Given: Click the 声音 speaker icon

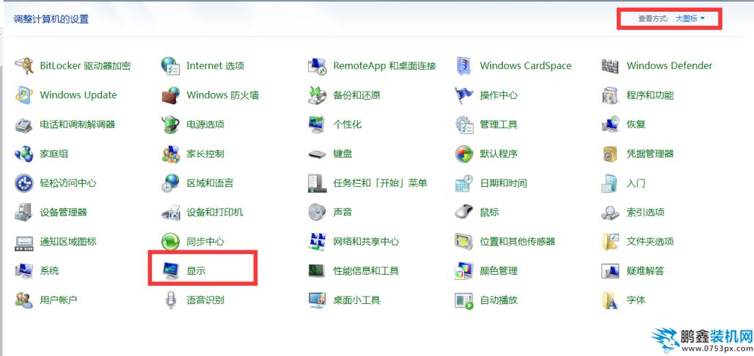Looking at the screenshot, I should (x=317, y=212).
